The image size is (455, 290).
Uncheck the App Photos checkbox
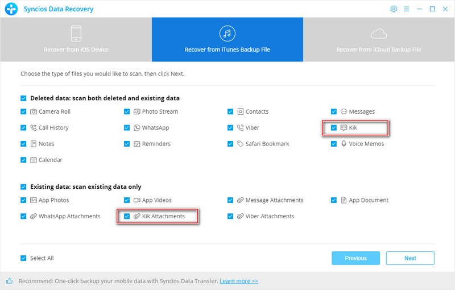[23, 200]
